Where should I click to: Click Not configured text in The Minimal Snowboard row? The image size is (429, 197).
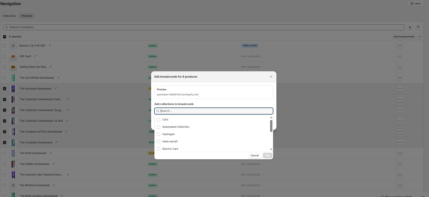tap(250, 185)
